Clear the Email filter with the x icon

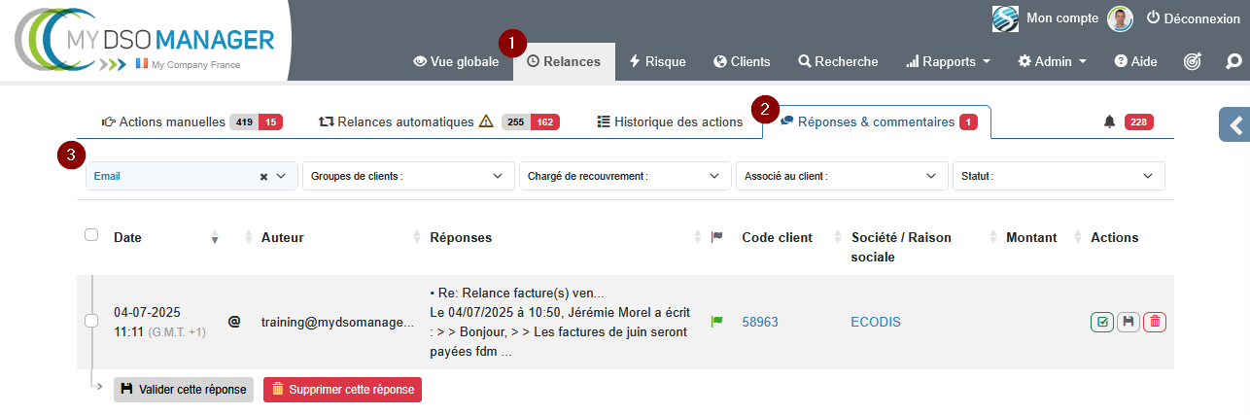263,176
